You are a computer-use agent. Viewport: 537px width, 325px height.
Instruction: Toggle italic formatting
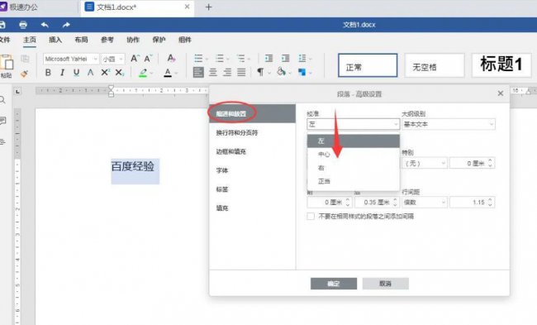point(62,72)
